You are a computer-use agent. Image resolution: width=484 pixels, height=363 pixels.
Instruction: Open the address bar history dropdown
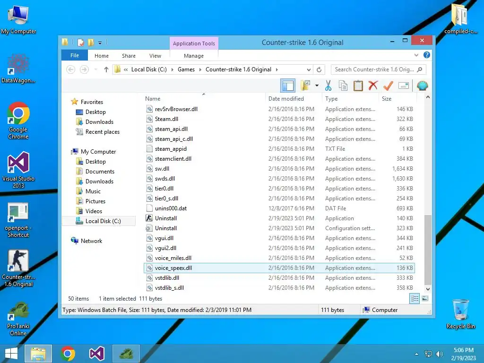(308, 69)
